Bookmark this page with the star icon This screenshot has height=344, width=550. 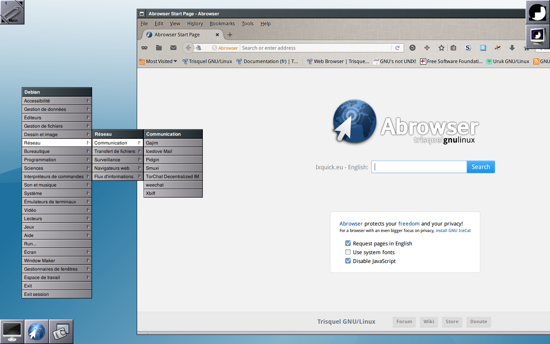tap(442, 48)
